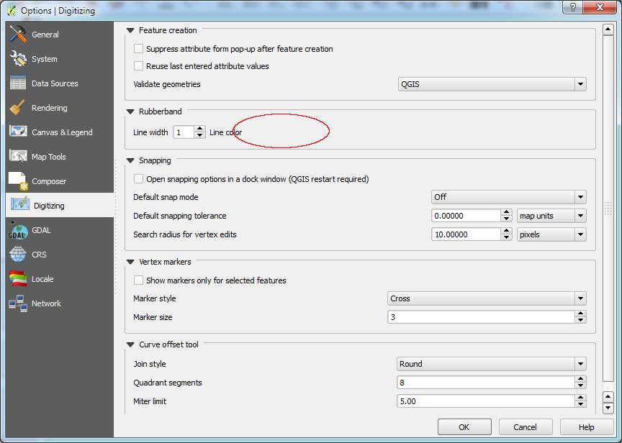Click scrollbar up arrow at top
The height and width of the screenshot is (443, 622).
point(608,29)
